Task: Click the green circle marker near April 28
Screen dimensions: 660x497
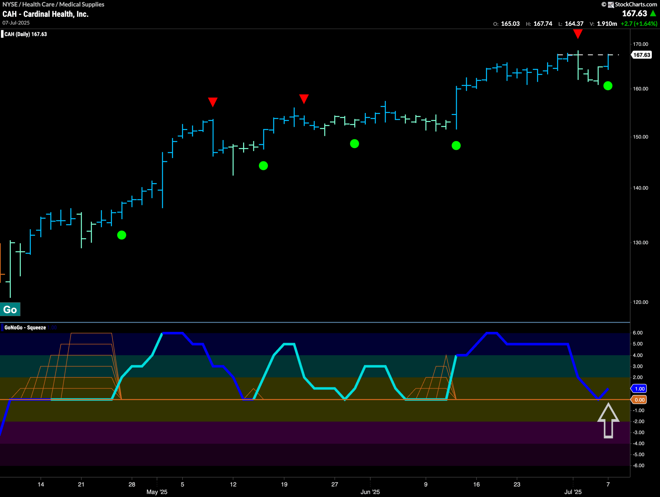Action: pyautogui.click(x=122, y=235)
